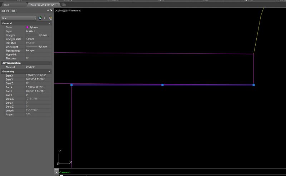Select the yellow diagonal line
Image resolution: width=286 pixels, height=176 pixels.
coord(257,35)
